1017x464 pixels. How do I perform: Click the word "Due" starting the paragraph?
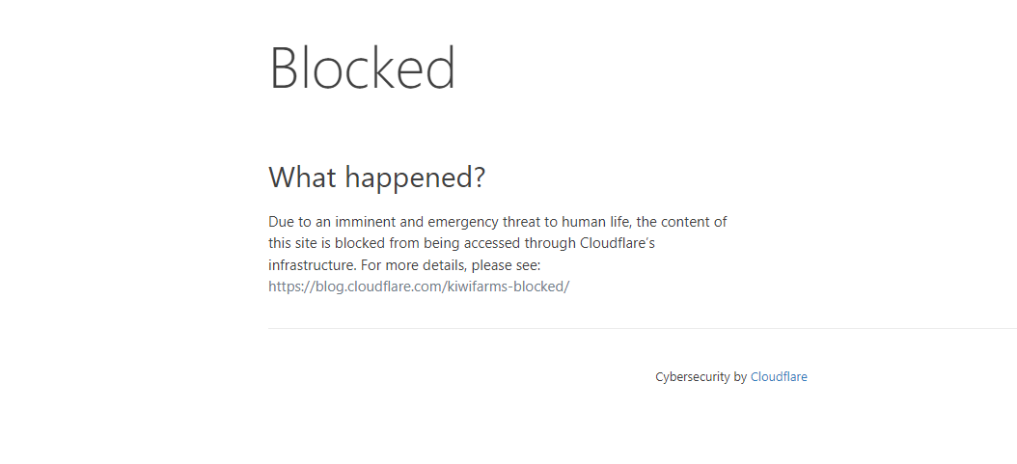[281, 222]
